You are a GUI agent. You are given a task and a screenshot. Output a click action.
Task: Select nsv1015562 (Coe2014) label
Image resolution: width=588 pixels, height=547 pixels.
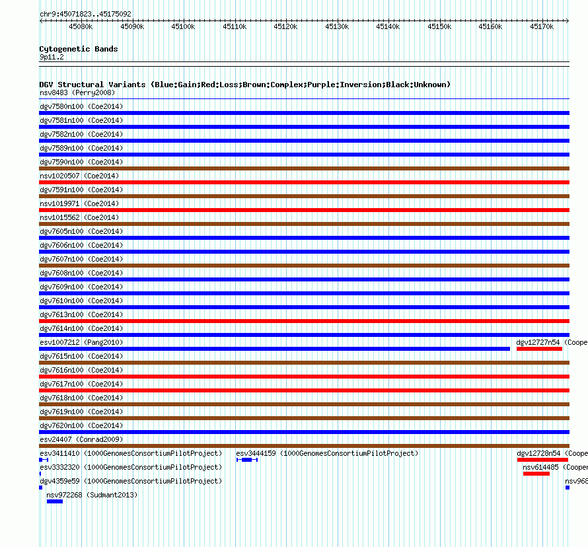pos(79,217)
